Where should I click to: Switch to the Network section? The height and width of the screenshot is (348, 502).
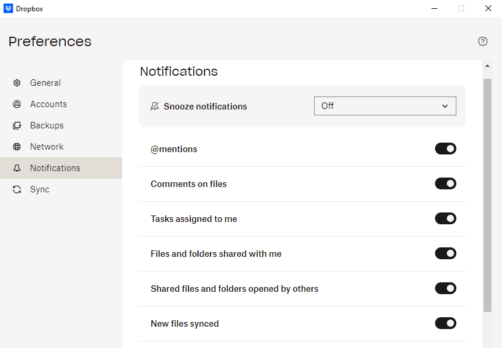(46, 146)
